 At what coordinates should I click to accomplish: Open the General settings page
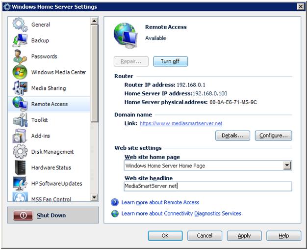pos(41,25)
